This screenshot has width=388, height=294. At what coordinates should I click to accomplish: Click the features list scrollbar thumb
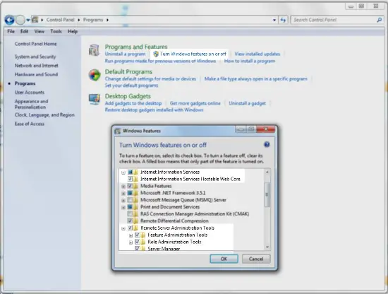[267, 194]
